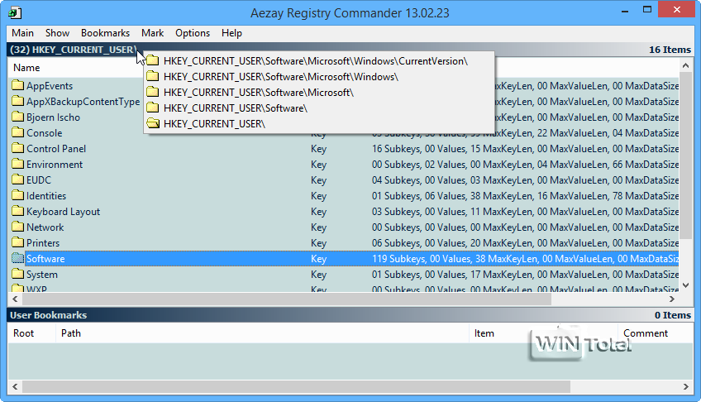
Task: Select the Control Panel key name
Action: 56,148
